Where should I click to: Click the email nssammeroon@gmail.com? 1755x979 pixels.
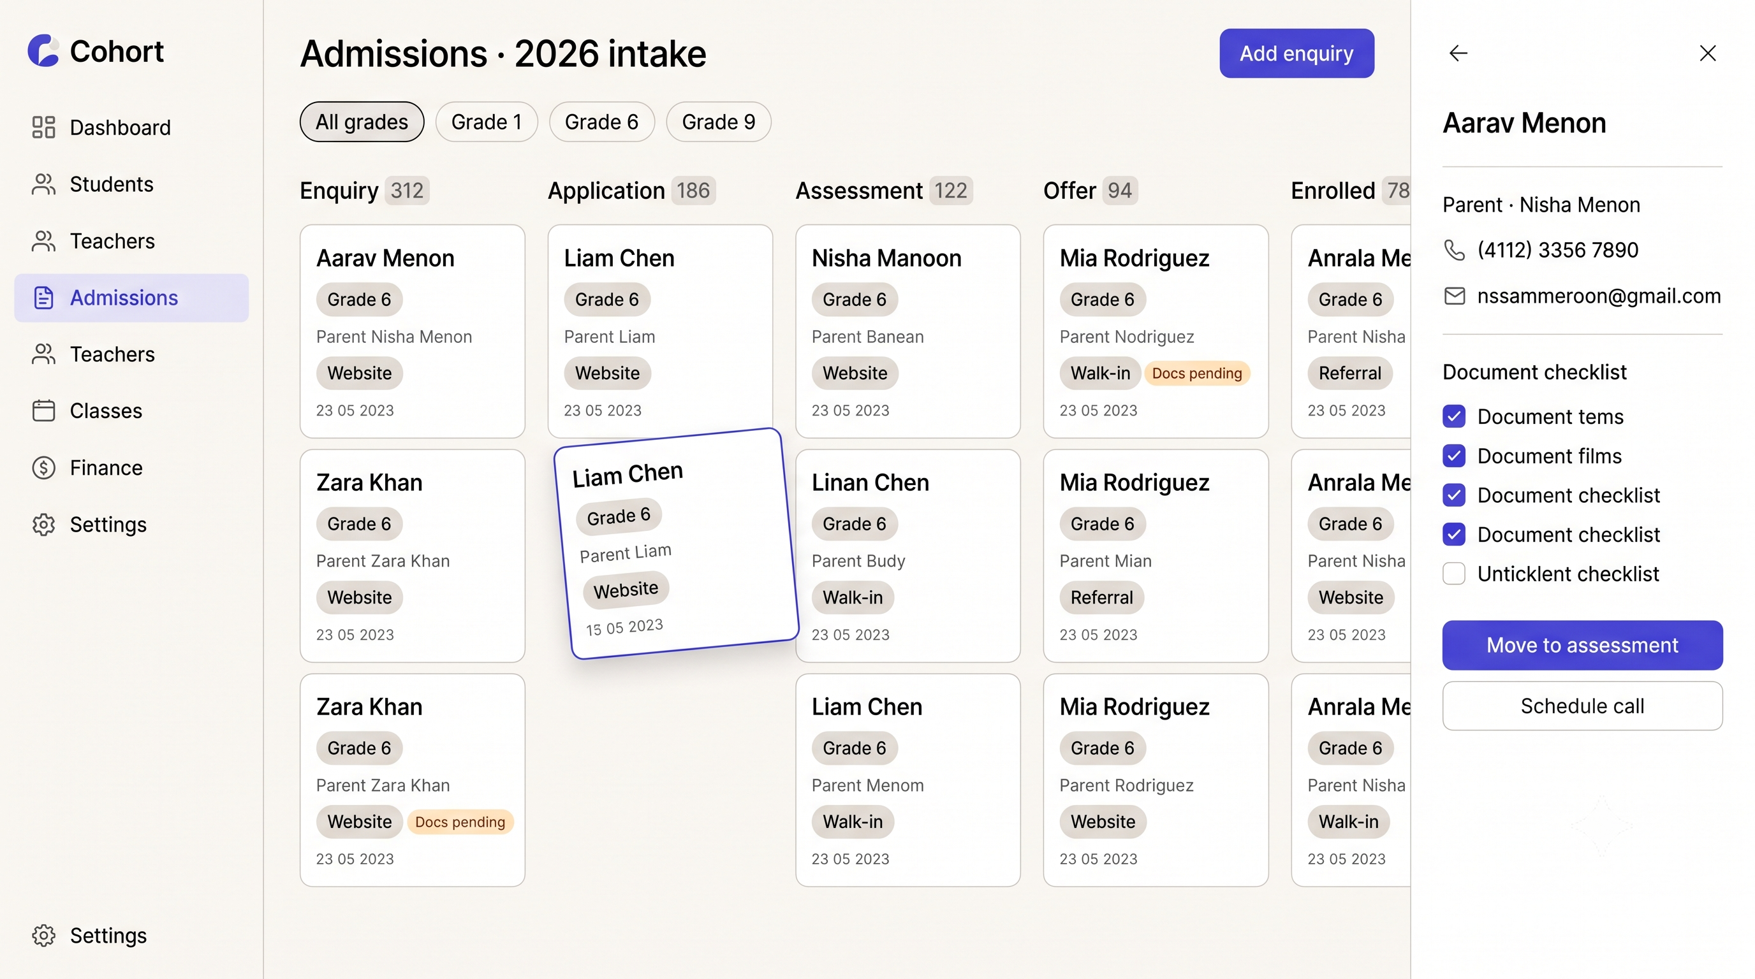coord(1599,296)
